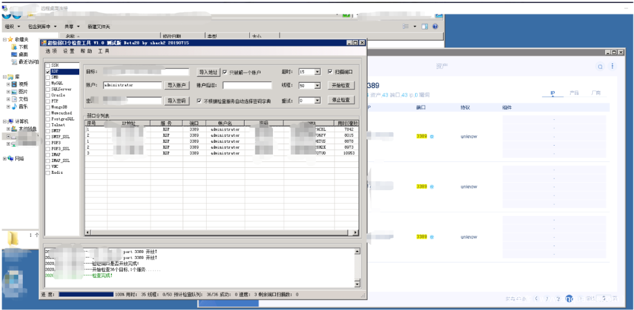Open the 设置 menu
The height and width of the screenshot is (310, 634).
pyautogui.click(x=69, y=52)
